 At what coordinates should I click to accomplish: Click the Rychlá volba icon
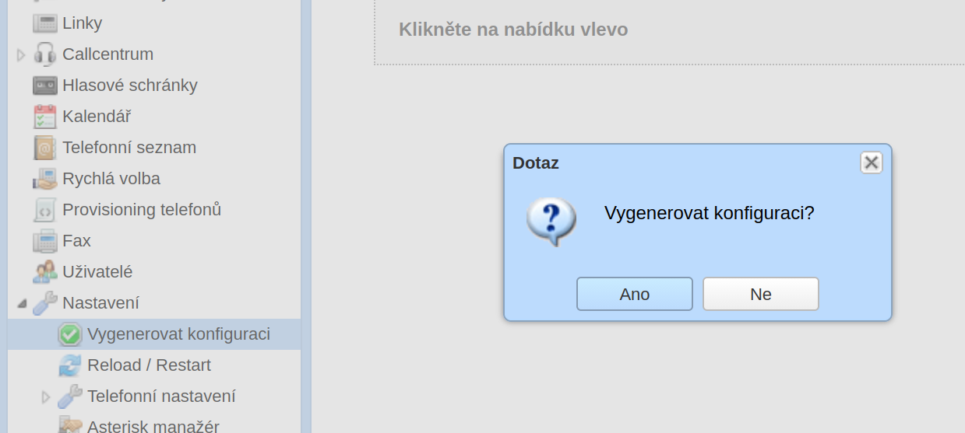click(45, 179)
